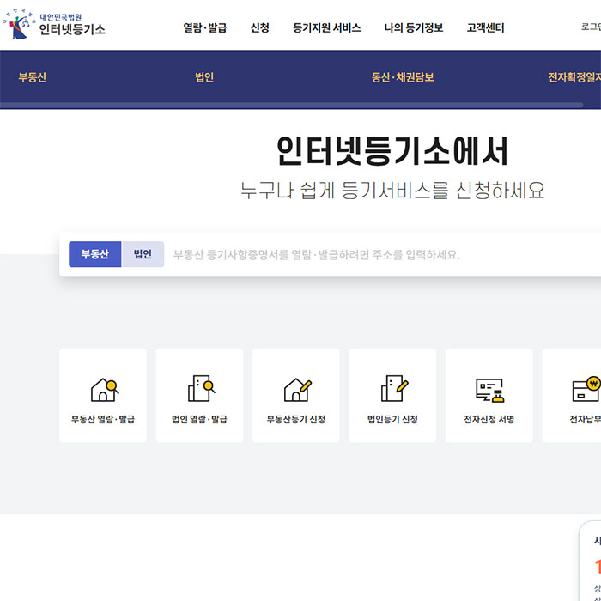Click the 전자신청 서명 stamp icon

tap(490, 390)
